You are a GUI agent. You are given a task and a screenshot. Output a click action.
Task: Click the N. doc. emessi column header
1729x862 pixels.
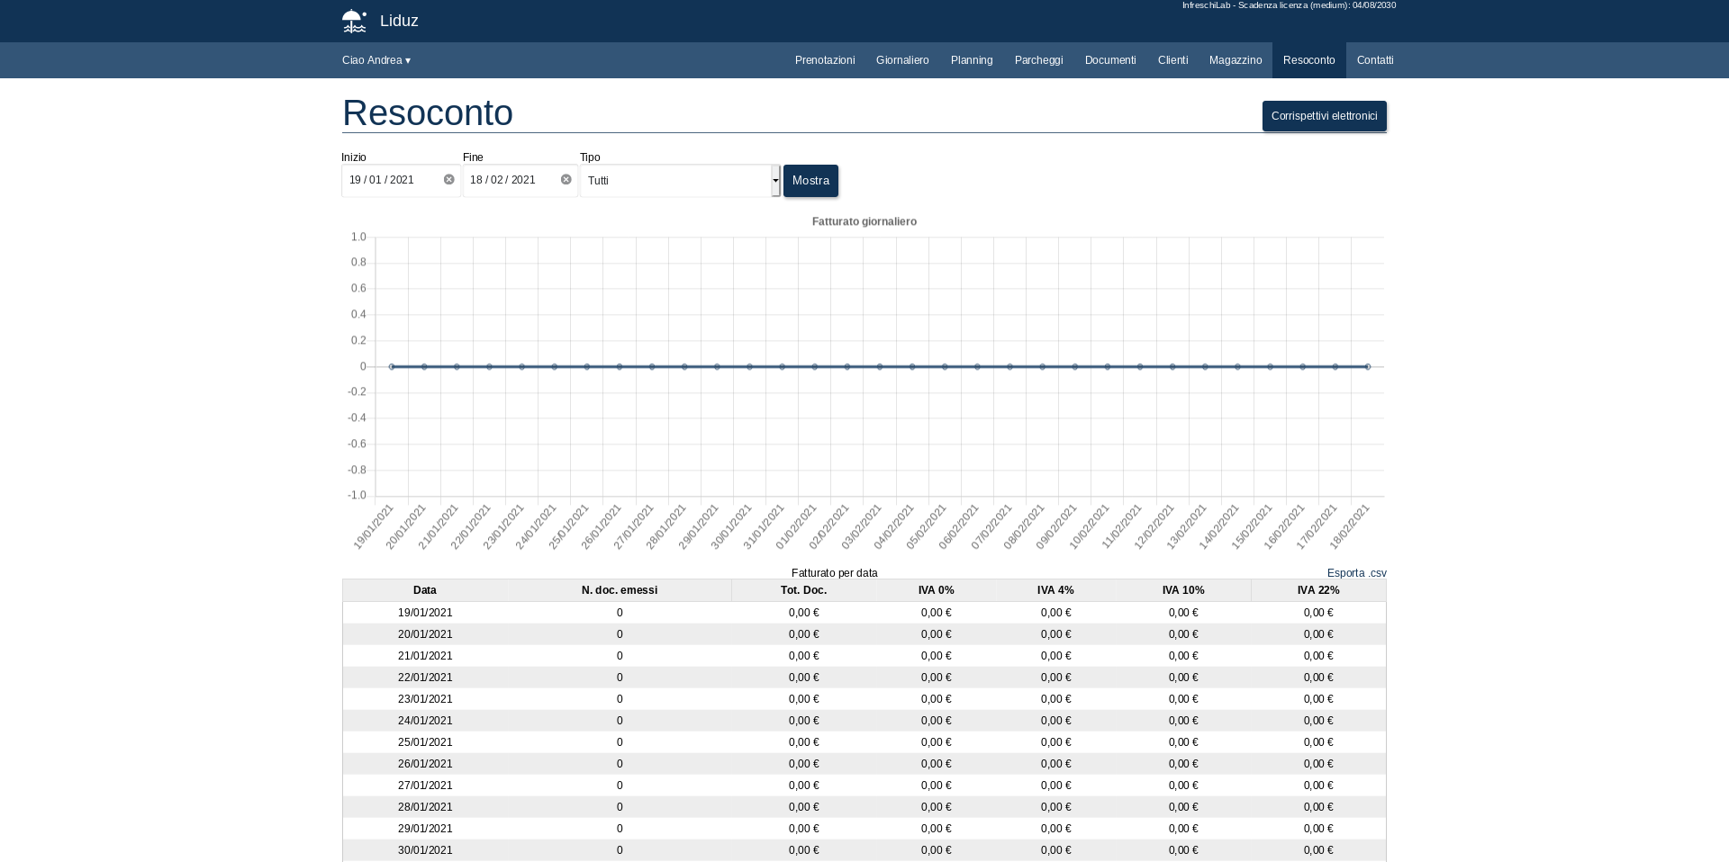click(x=620, y=590)
